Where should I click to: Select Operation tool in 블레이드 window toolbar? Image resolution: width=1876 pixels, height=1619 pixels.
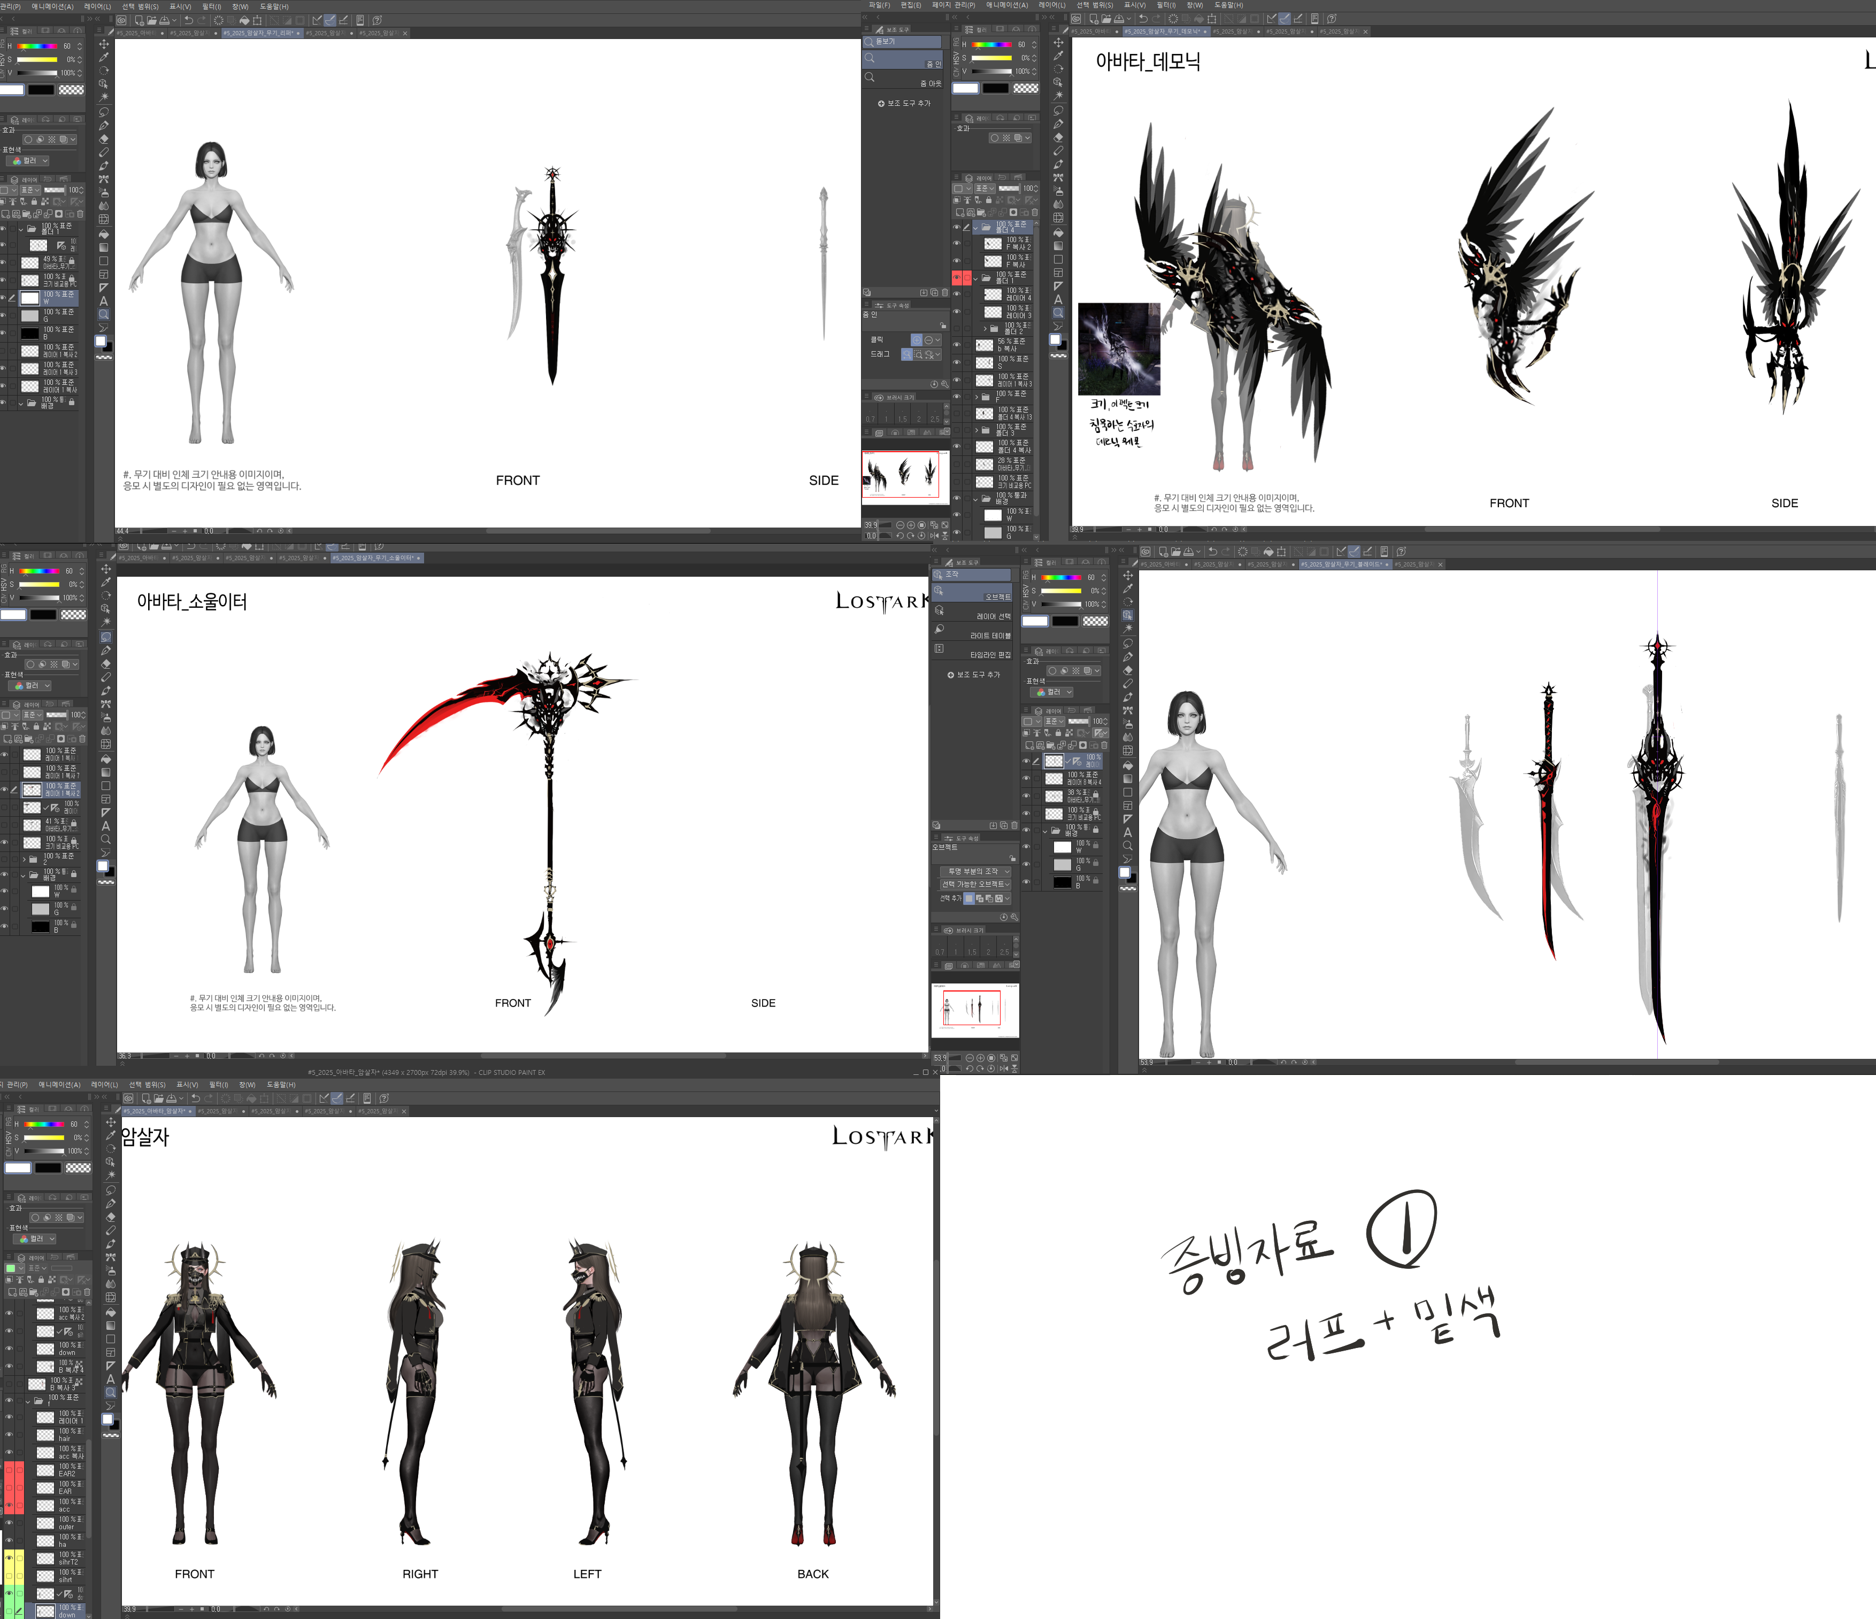point(1127,615)
